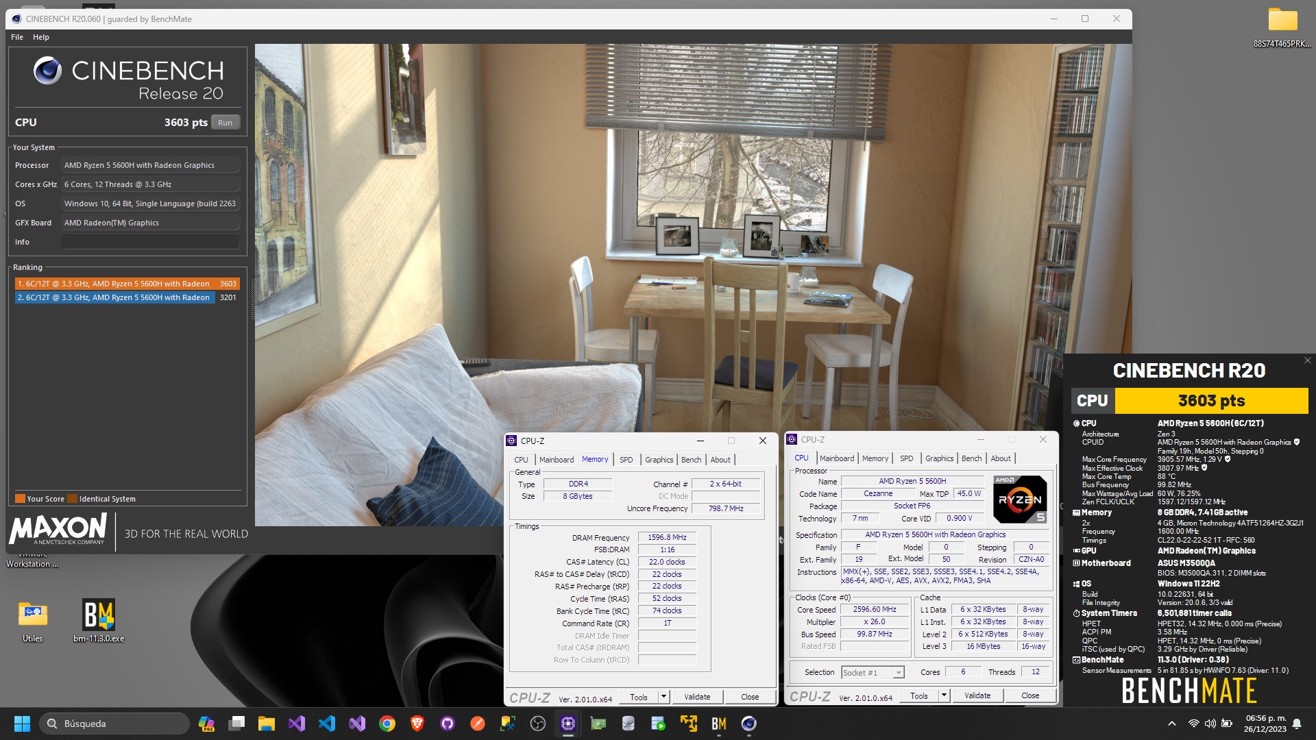Click the MAXON logo in Cinebench footer
This screenshot has width=1316, height=740.
click(x=59, y=530)
